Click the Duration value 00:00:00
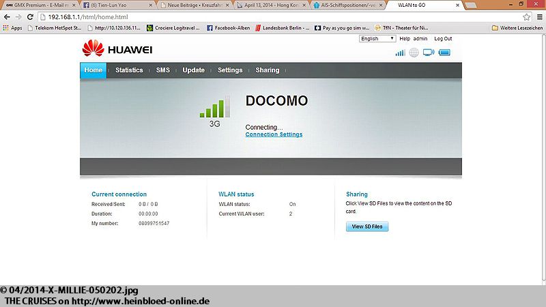546x307 pixels. pos(148,214)
